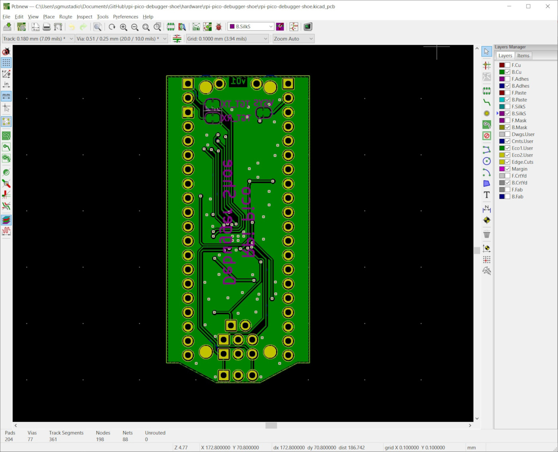Toggle grid display on left toolbar
This screenshot has width=558, height=452.
(6, 63)
